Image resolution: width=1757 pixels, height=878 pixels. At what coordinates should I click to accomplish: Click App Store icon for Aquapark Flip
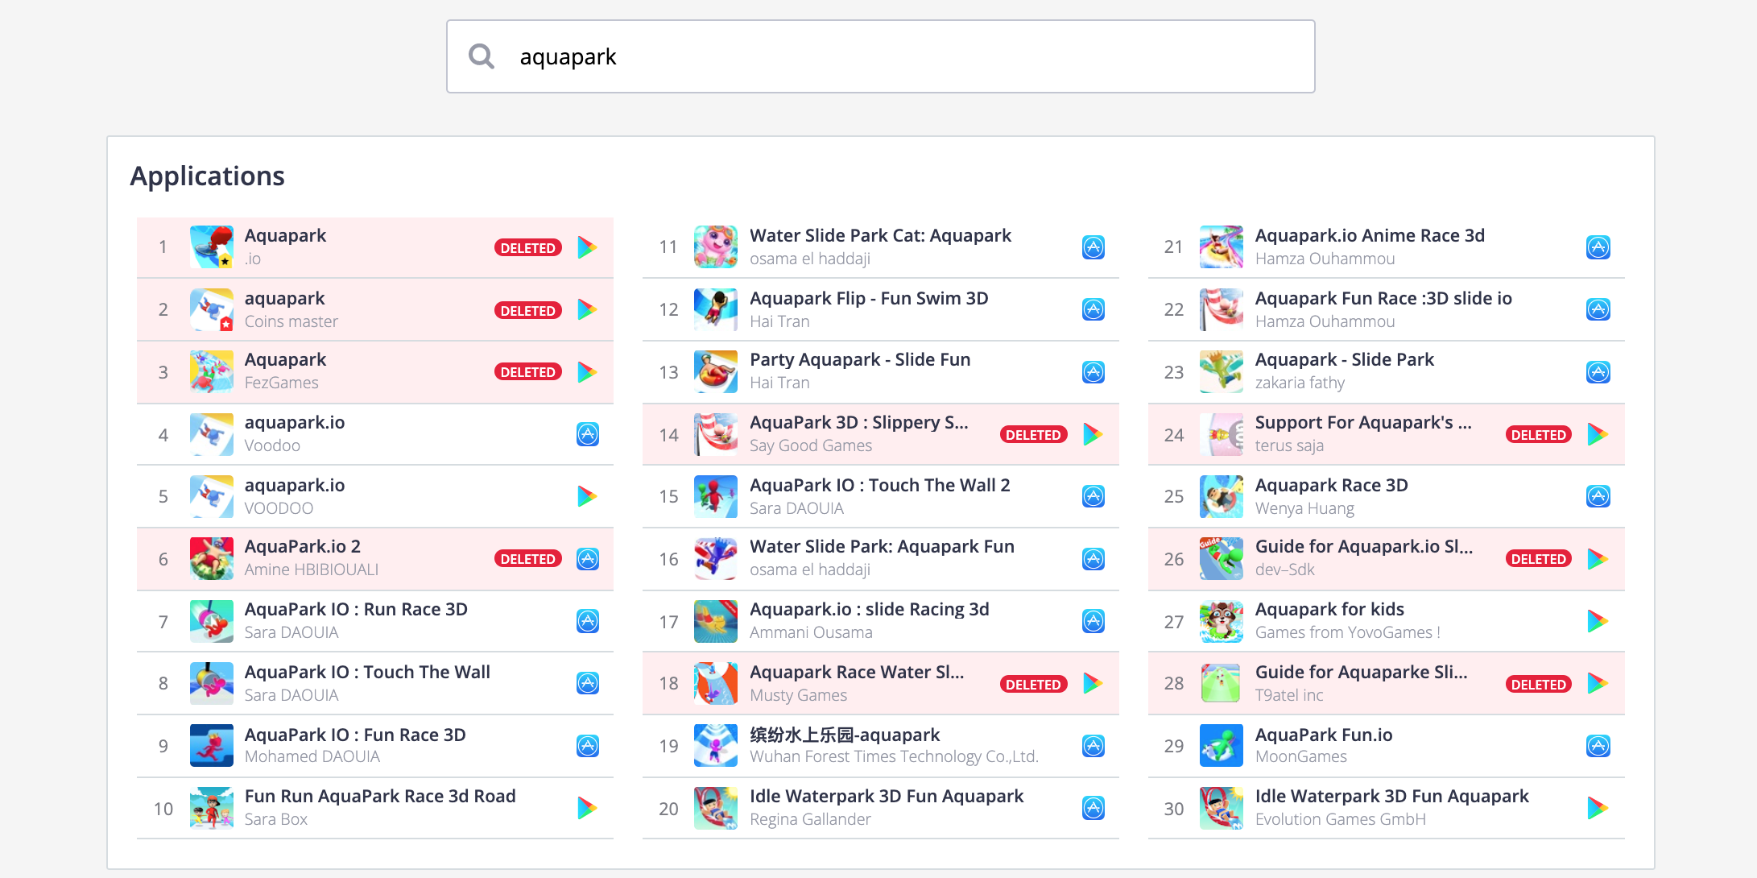[1093, 309]
